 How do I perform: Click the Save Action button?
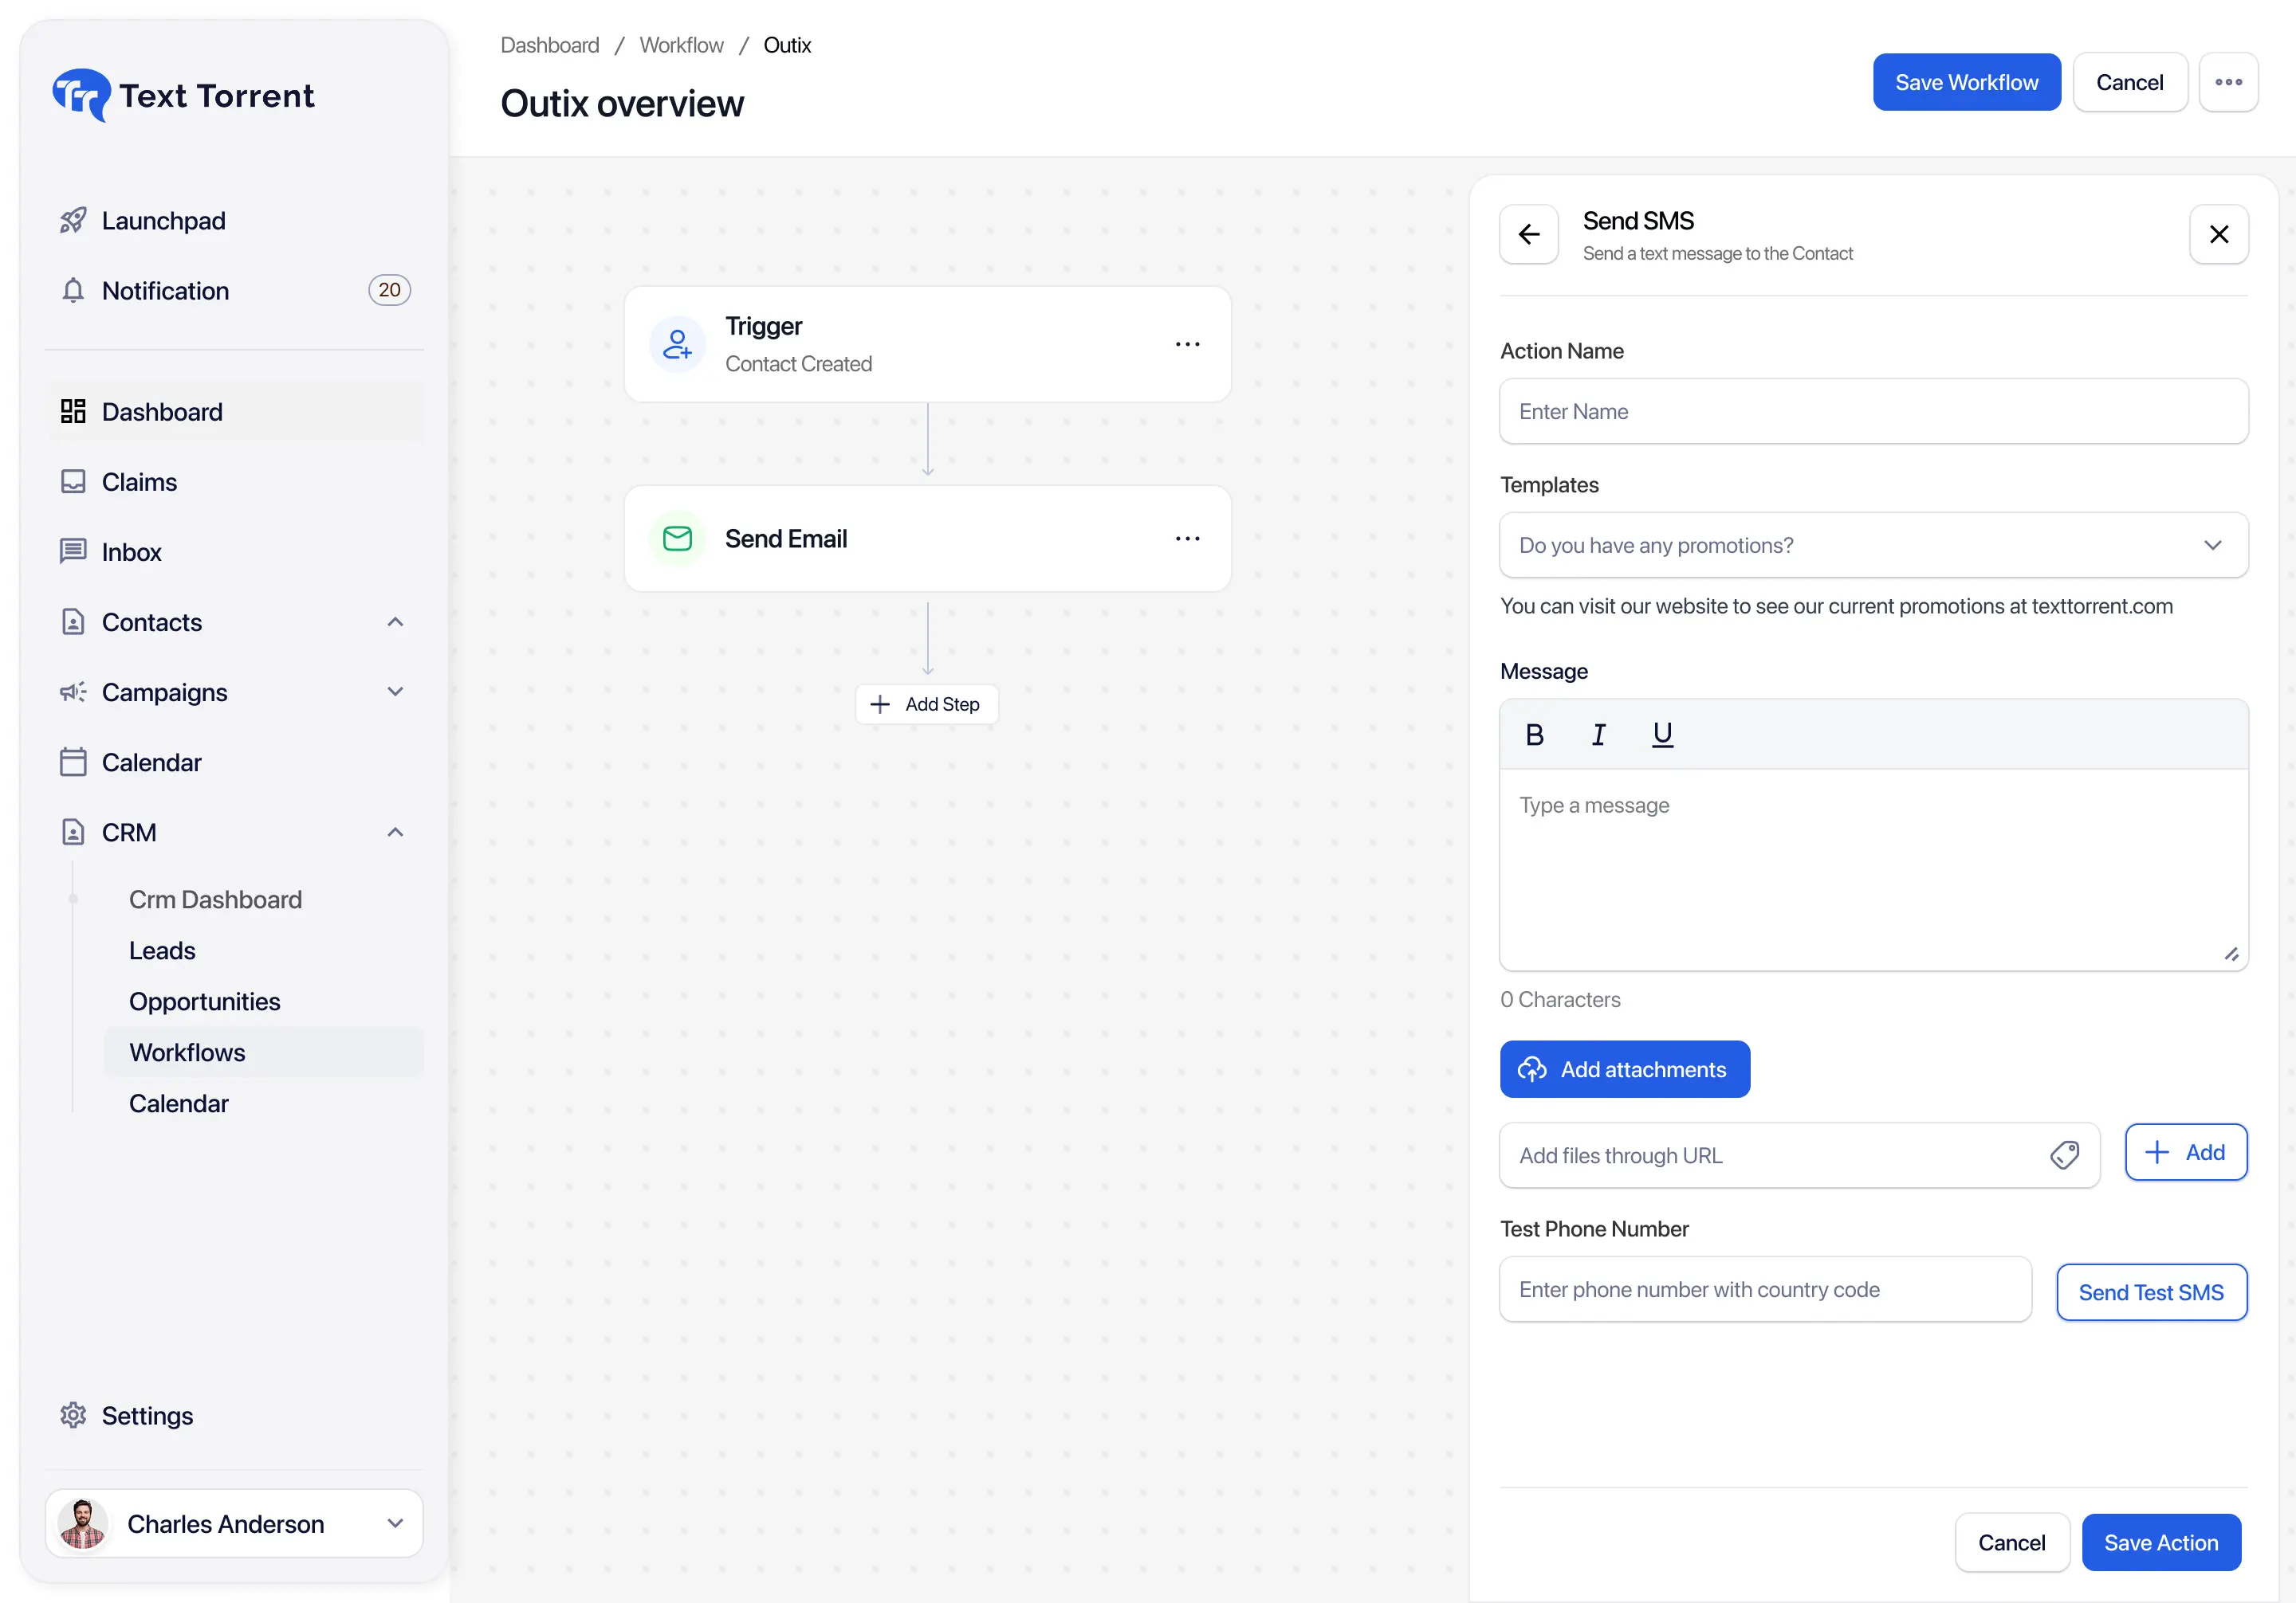coord(2161,1542)
